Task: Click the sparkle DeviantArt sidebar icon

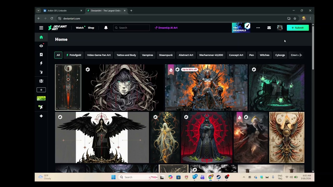Action: click(41, 72)
